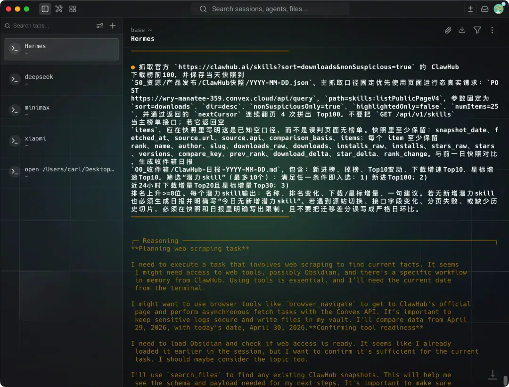Open the grid layout view icon

point(73,9)
